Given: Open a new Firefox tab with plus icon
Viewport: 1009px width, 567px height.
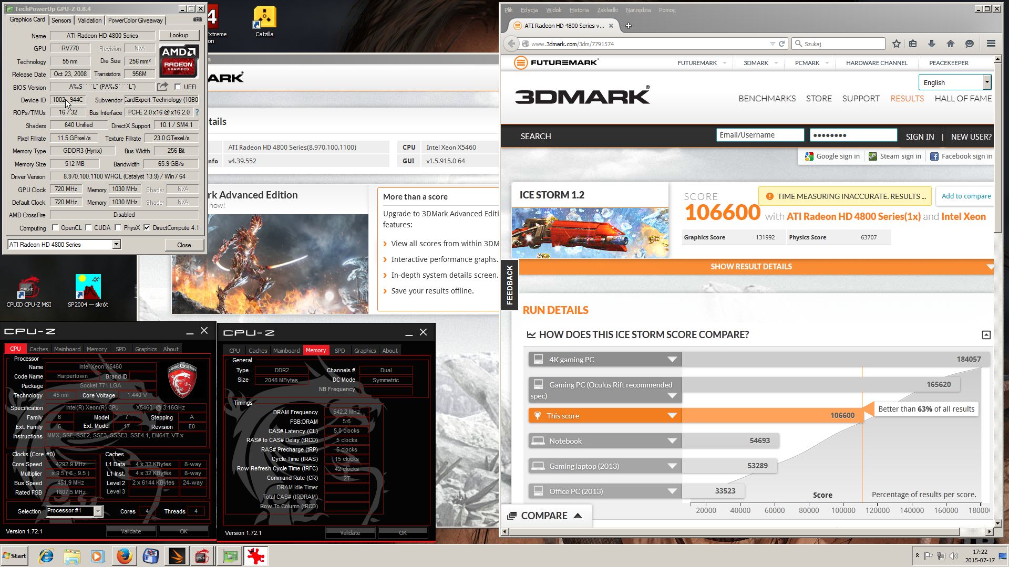Looking at the screenshot, I should (628, 26).
